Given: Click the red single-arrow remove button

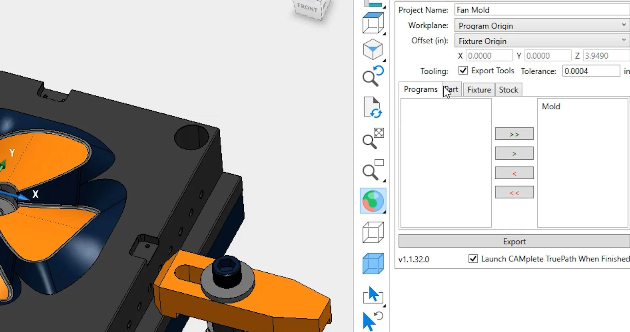Looking at the screenshot, I should point(514,173).
